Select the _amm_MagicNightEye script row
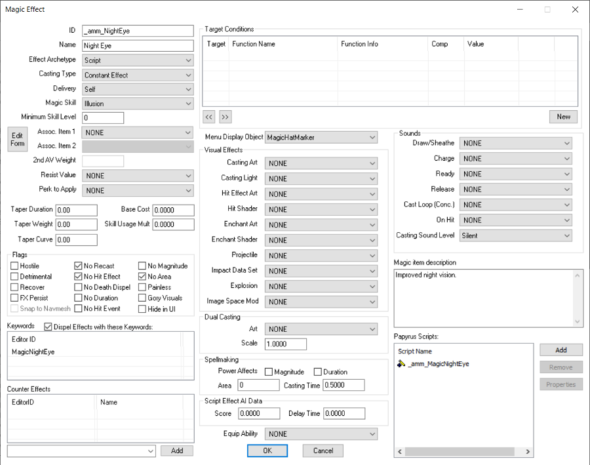The height and width of the screenshot is (465, 590). point(464,364)
